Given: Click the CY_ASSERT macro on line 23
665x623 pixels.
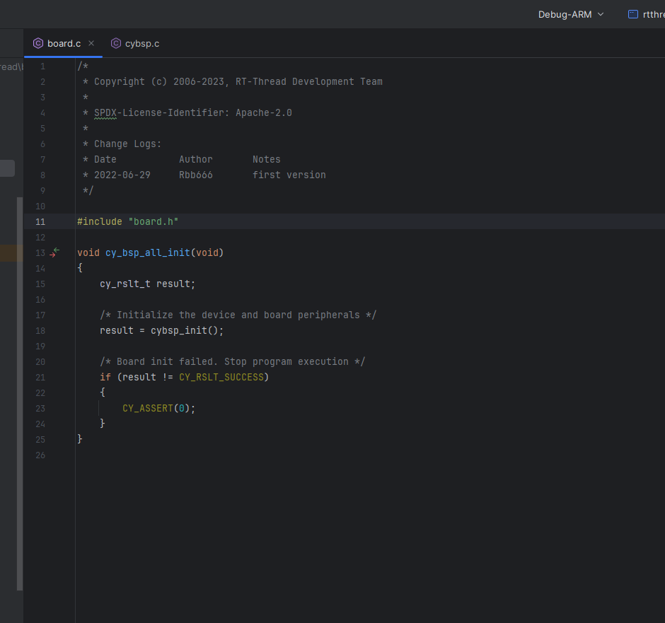Looking at the screenshot, I should 148,408.
